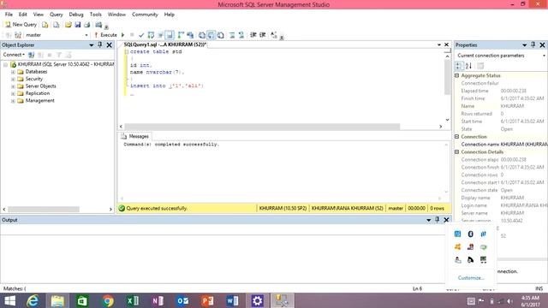Viewport: 548px width, 308px height.
Task: Click the Alphabetical sort icon in Properties
Action: pyautogui.click(x=468, y=66)
